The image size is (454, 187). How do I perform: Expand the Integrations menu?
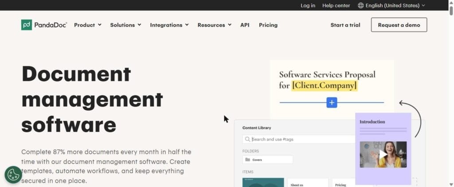coord(169,25)
